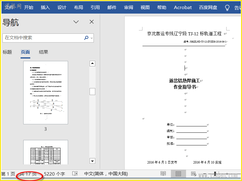Click the 中文(简体，中国大陆) language indicator
This screenshot has height=181, width=242.
coord(106,174)
